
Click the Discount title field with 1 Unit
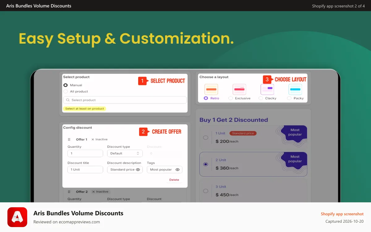(x=85, y=170)
